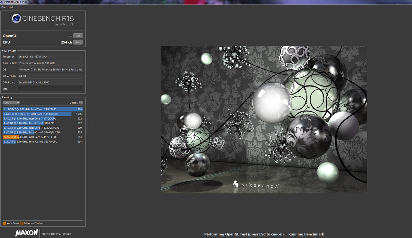This screenshot has height=238, width=412.
Task: Click the Cinebench R15 logo icon
Action: (x=16, y=18)
